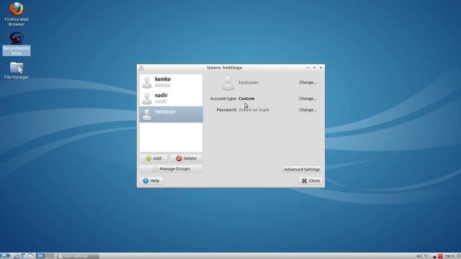Click the 'Asked on login' password text
Screen dimensions: 461x259
tap(254, 110)
